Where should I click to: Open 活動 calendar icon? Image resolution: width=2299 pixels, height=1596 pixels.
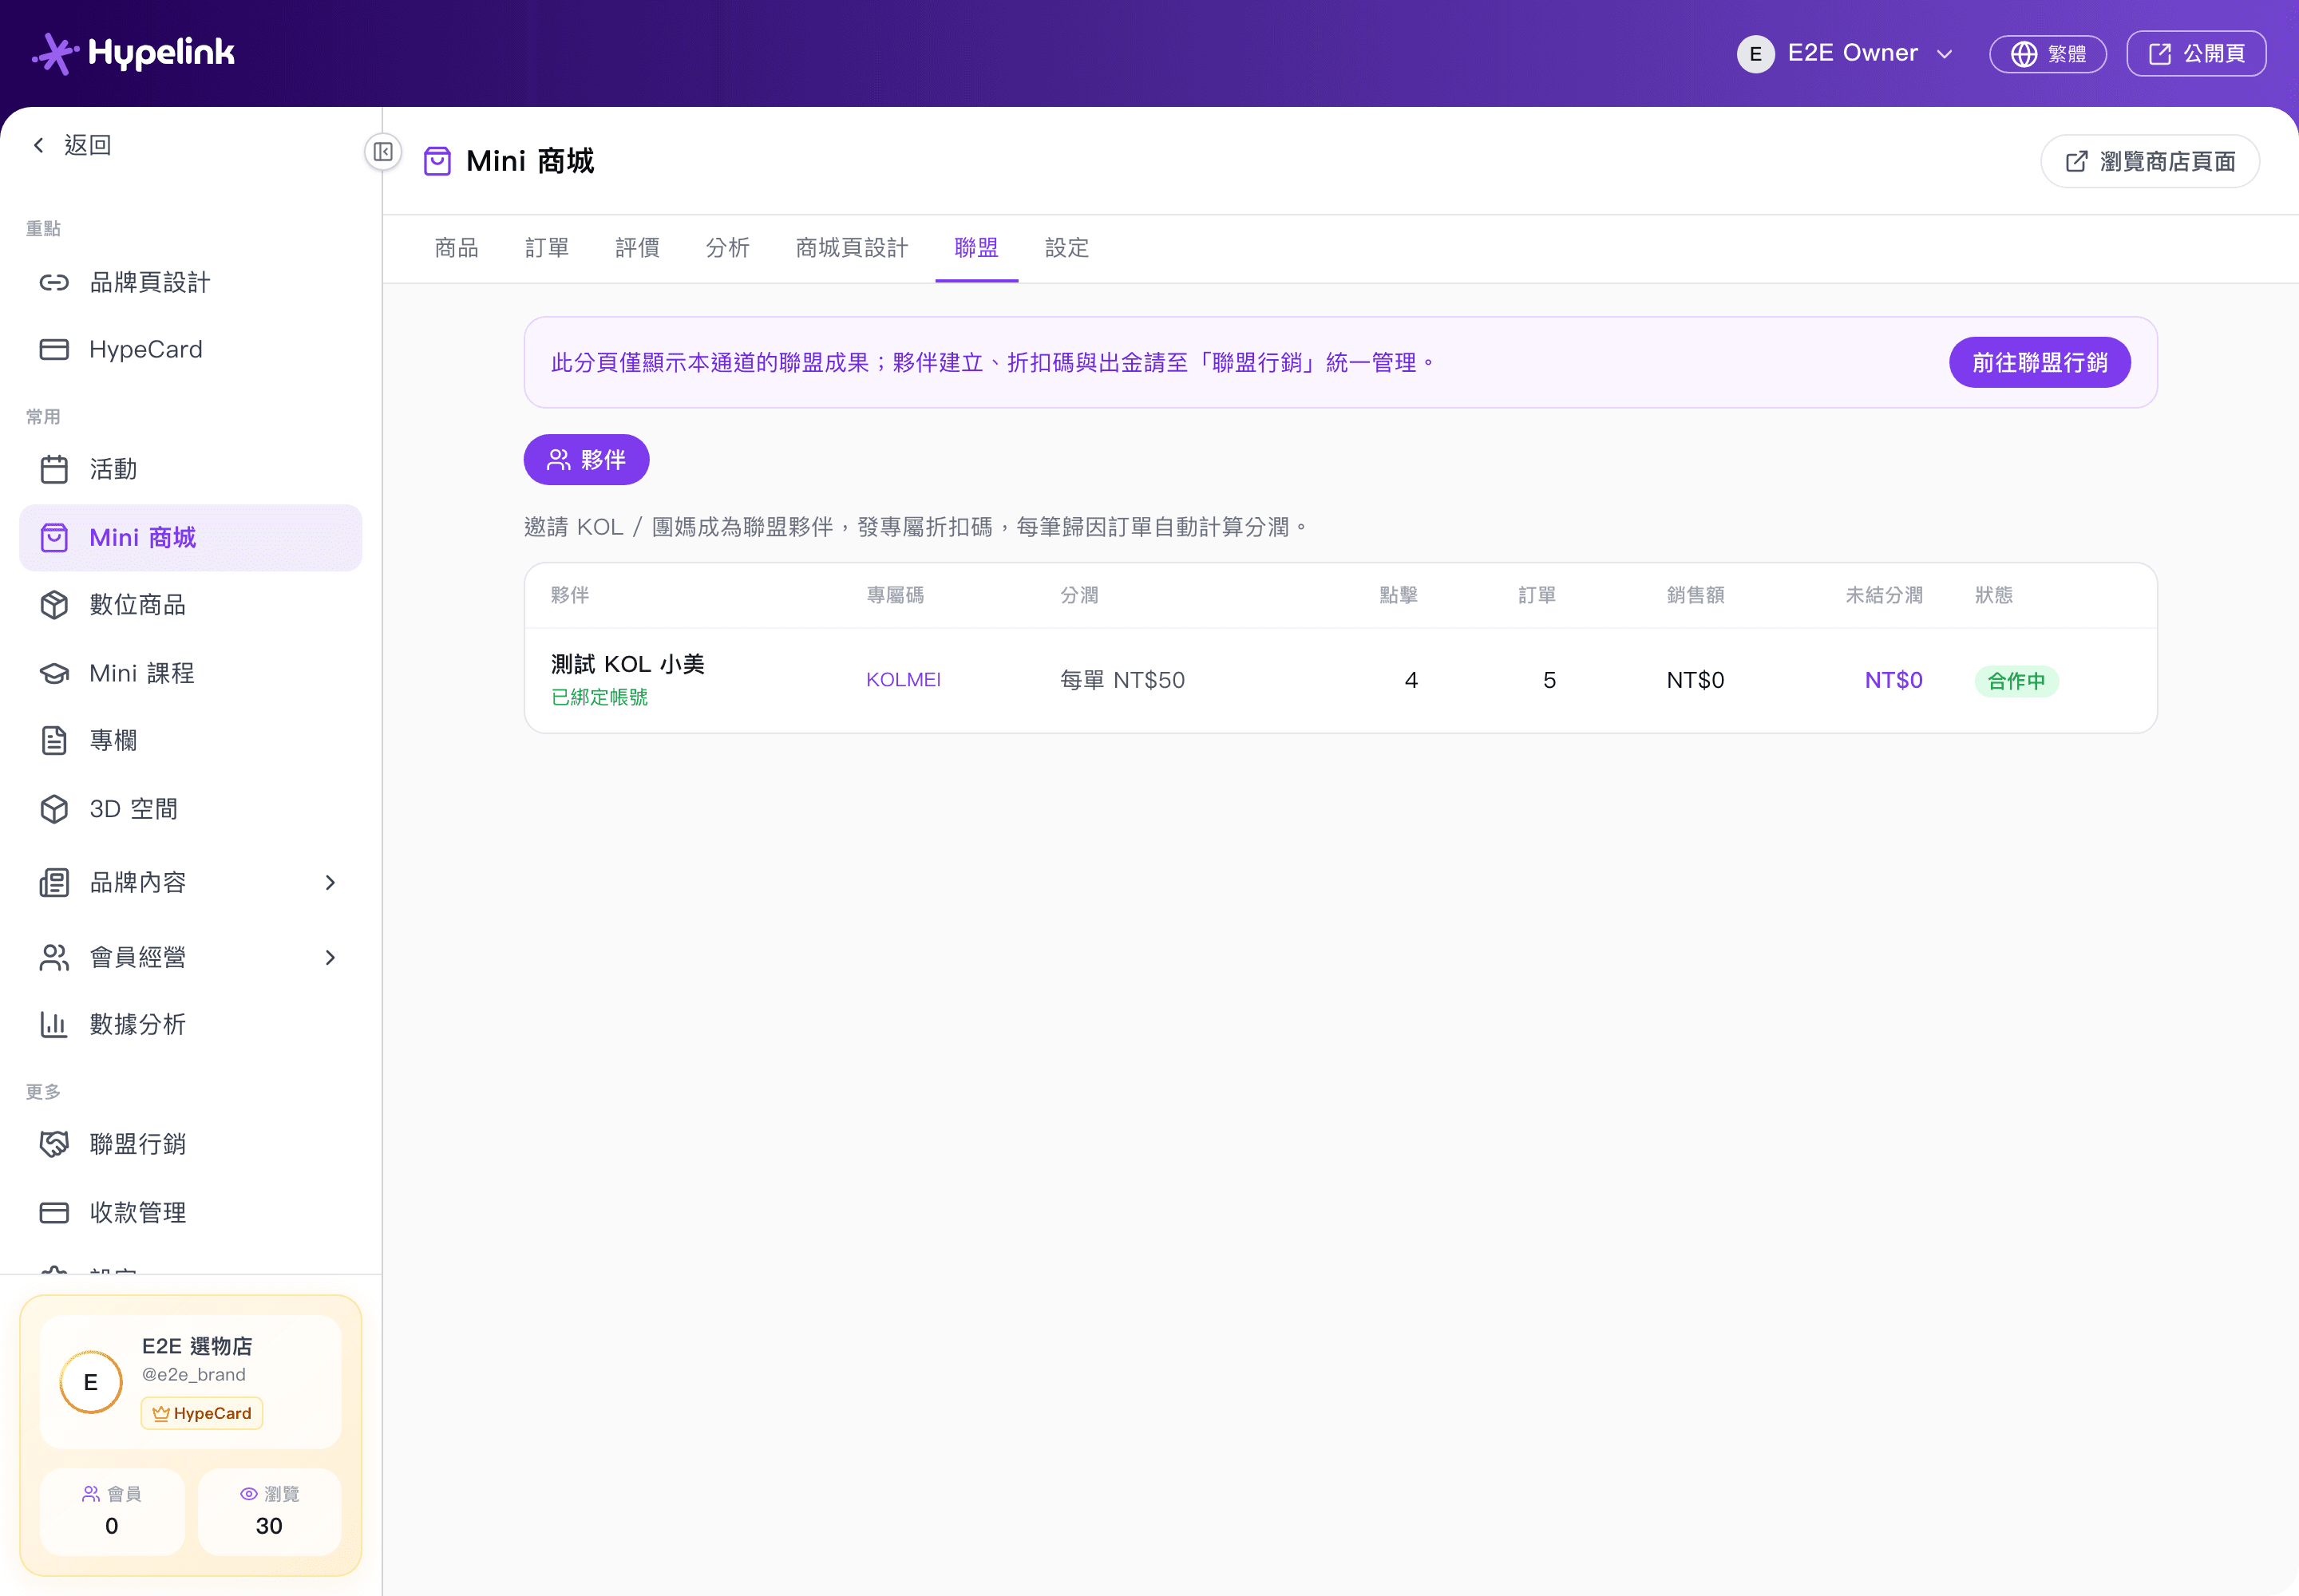tap(54, 469)
